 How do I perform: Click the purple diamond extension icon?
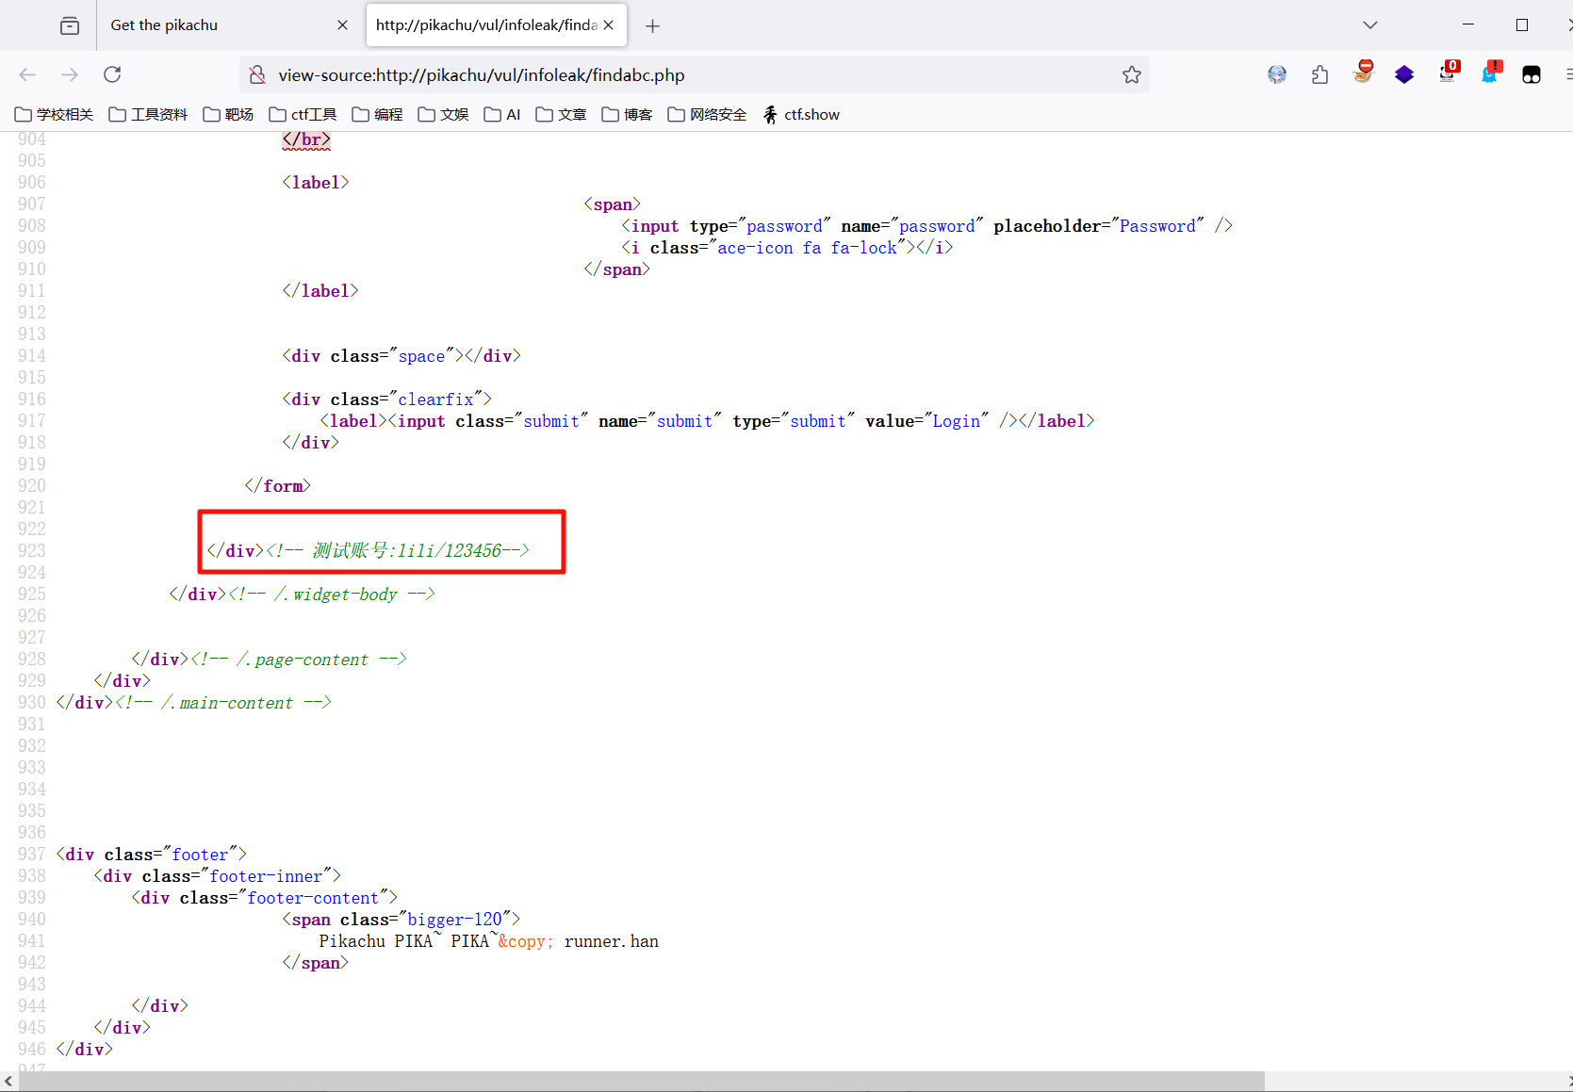click(1404, 74)
